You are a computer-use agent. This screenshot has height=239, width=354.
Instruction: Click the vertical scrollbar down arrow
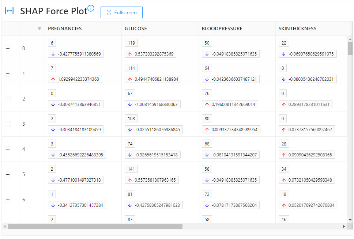click(350, 220)
